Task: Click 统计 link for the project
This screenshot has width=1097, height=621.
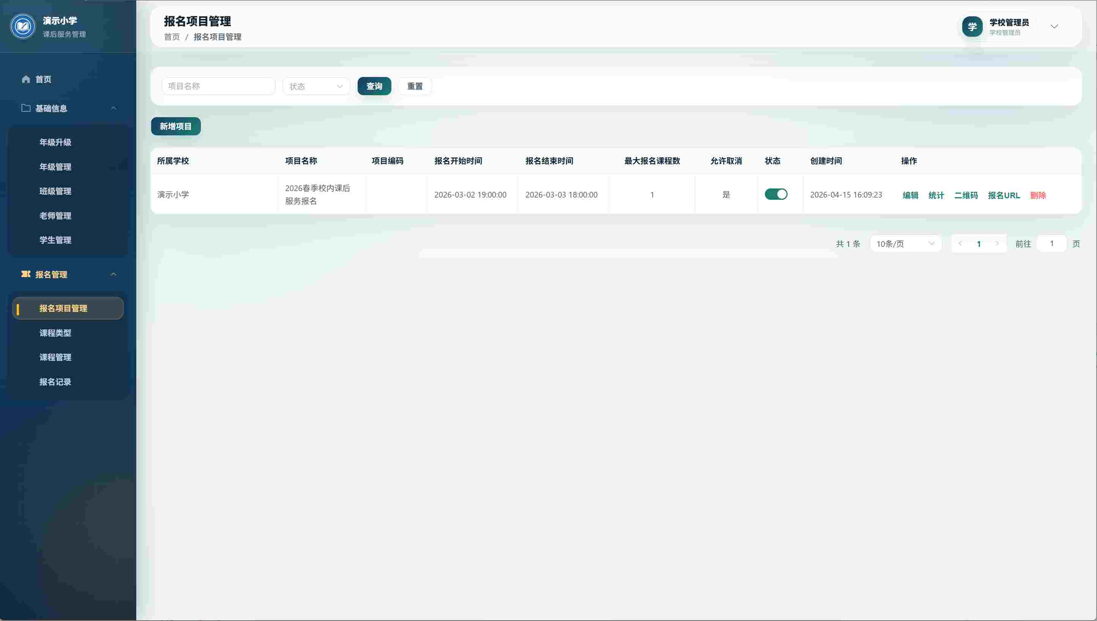Action: coord(936,195)
